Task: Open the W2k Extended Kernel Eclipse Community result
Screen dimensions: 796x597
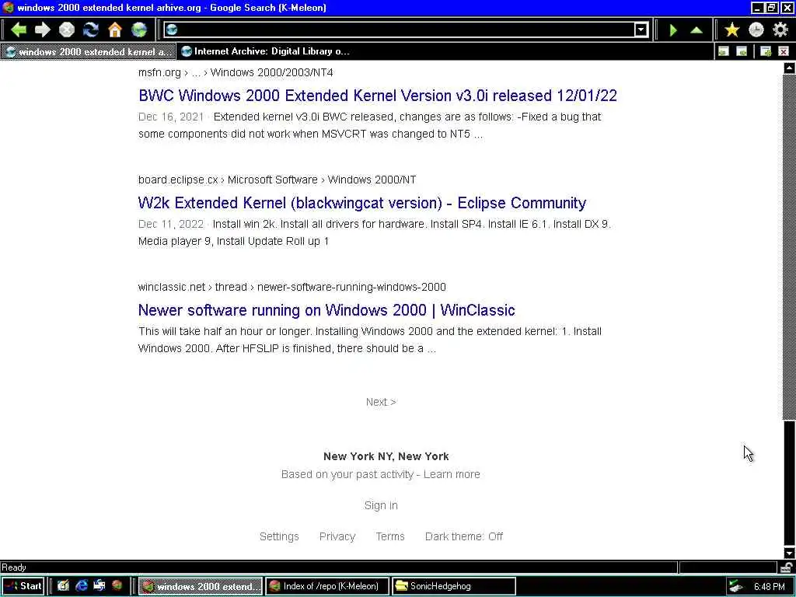Action: 362,203
